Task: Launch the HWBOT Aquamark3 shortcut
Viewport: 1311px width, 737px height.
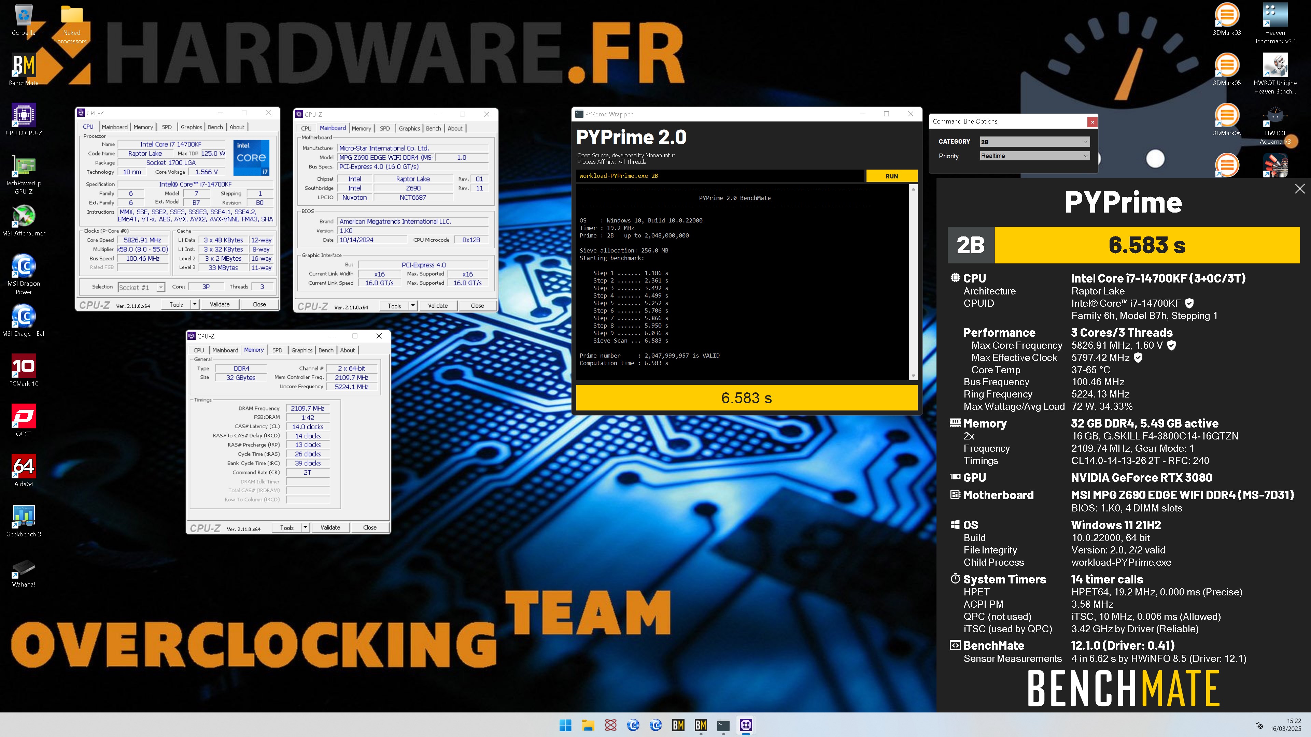Action: pyautogui.click(x=1275, y=125)
